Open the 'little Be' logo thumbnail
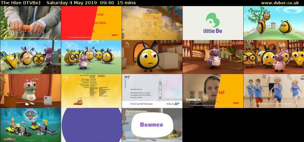304x142 pixels. click(213, 23)
